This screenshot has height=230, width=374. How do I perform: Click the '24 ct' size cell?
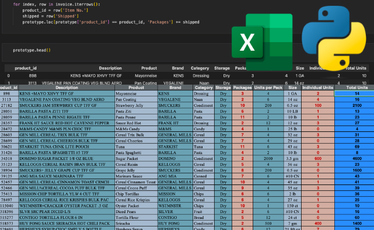pos(292,217)
